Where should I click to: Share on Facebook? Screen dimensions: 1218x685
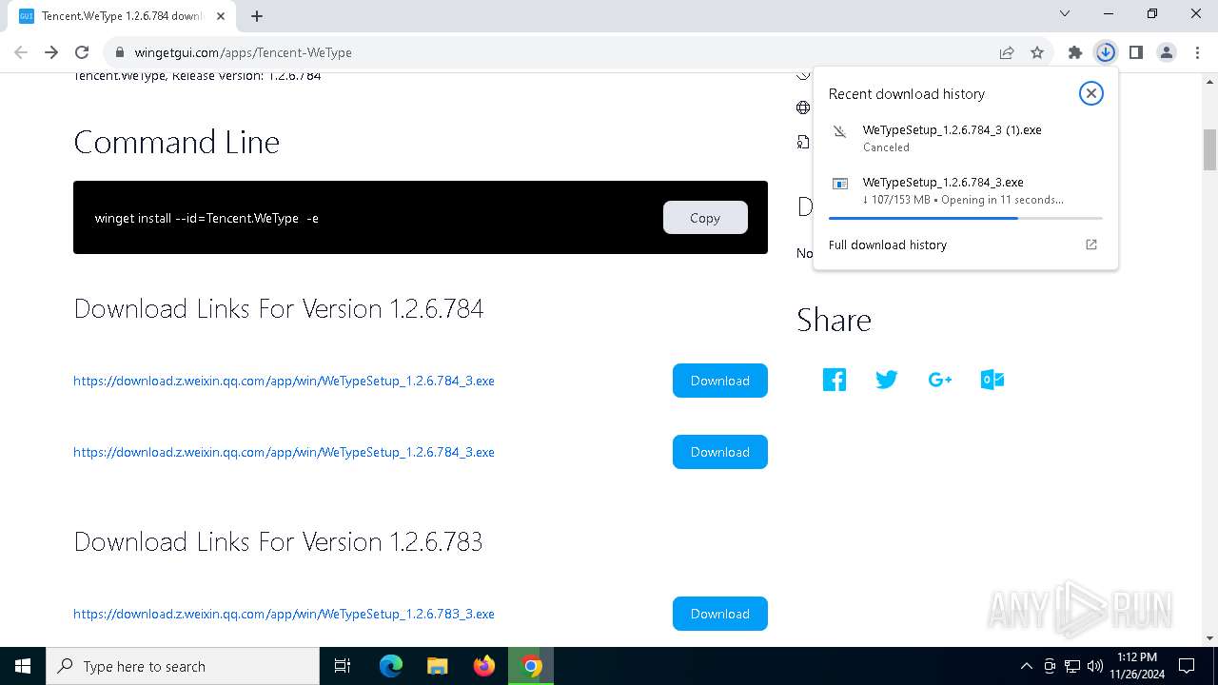835,380
